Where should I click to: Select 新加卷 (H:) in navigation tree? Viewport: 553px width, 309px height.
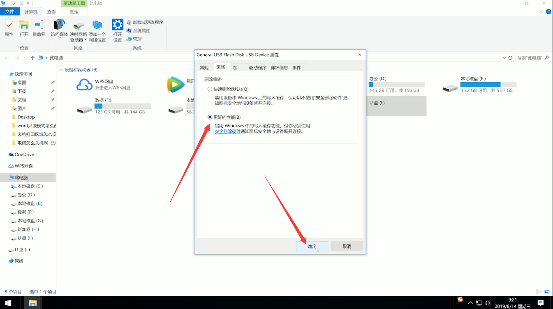[28, 229]
